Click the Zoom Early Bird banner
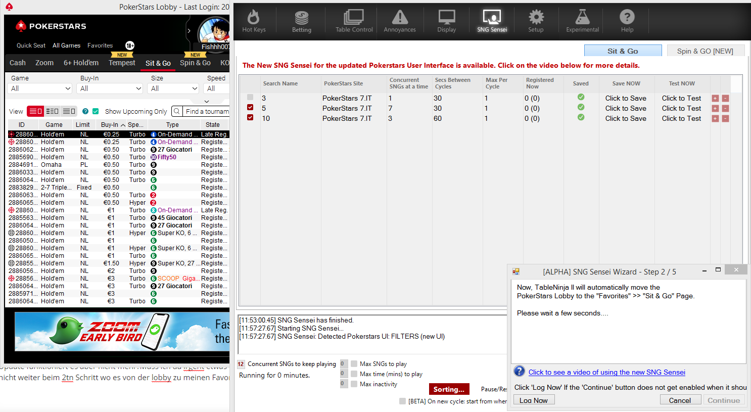 [x=122, y=331]
